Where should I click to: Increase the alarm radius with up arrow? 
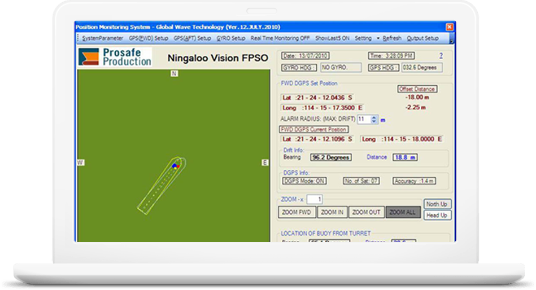[374, 117]
